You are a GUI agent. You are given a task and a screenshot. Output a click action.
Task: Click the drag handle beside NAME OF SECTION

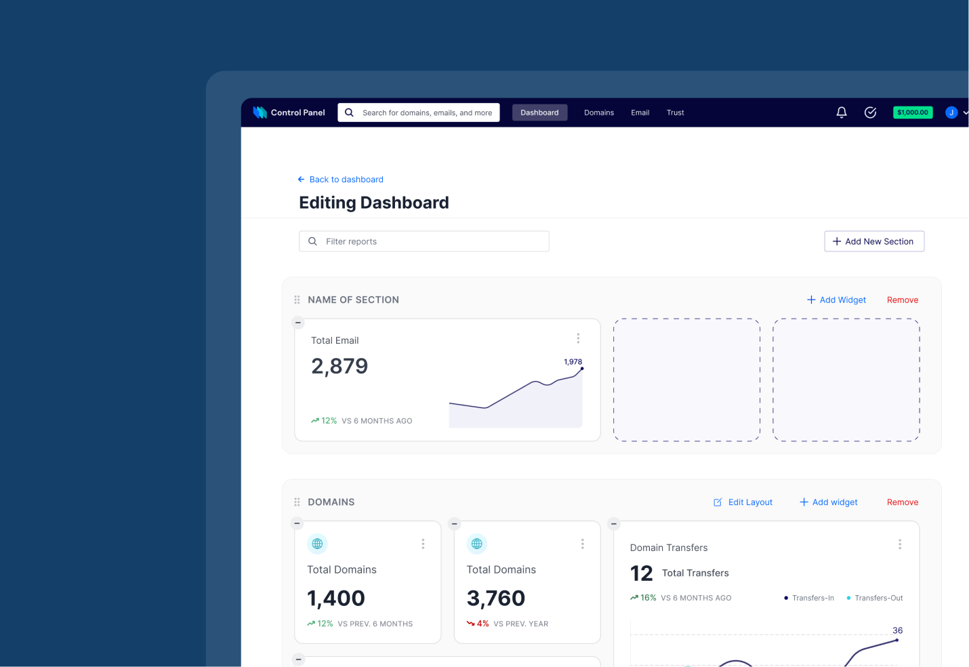pos(297,300)
